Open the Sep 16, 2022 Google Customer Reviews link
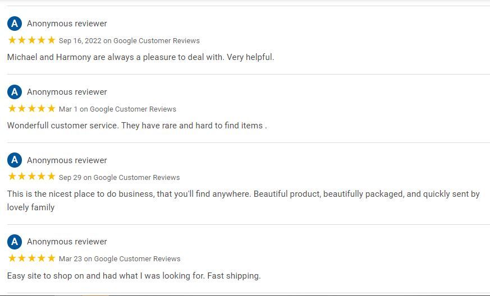Screen dimensions: 490x296 (129, 40)
